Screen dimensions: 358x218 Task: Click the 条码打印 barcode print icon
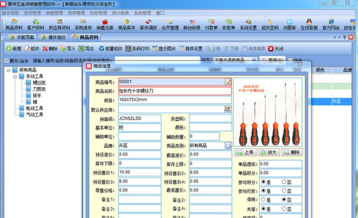click(137, 49)
